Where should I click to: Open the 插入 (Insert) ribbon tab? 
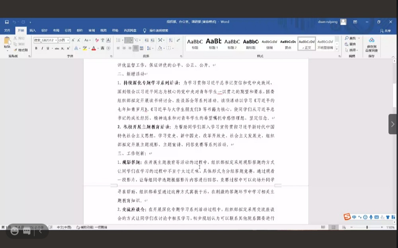(x=33, y=30)
